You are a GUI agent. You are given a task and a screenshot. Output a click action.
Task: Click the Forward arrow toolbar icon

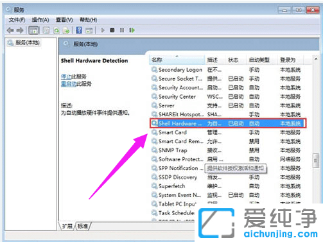tap(20, 30)
